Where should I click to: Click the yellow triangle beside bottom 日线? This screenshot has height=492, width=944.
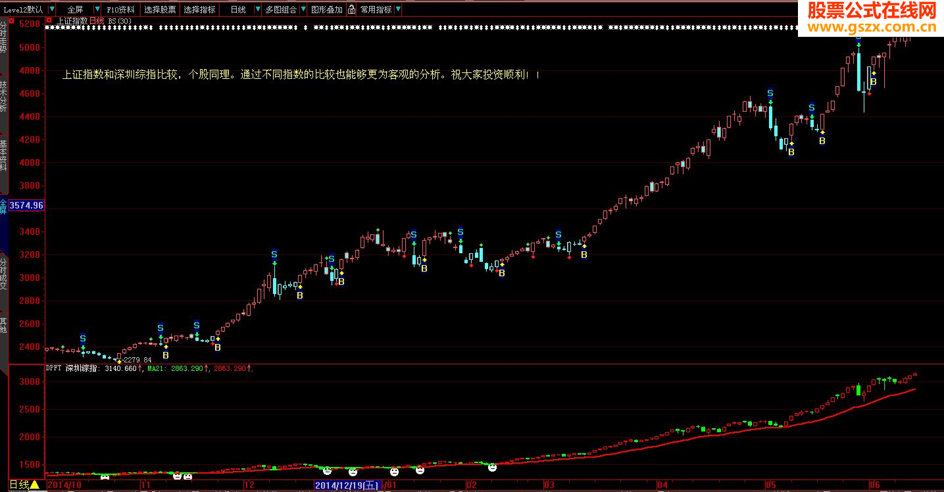click(x=35, y=485)
